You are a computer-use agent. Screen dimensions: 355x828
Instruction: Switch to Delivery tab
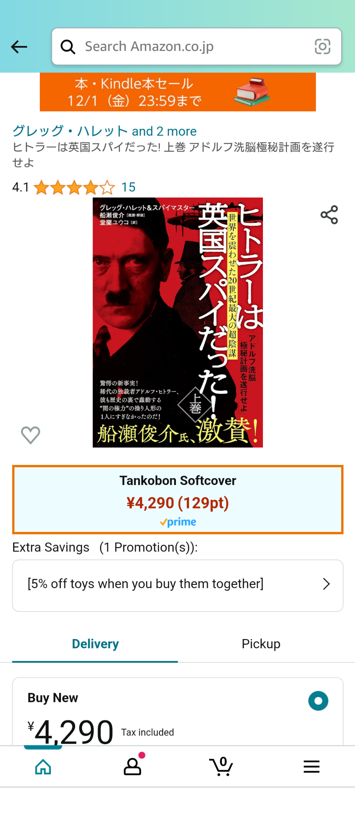coord(95,644)
